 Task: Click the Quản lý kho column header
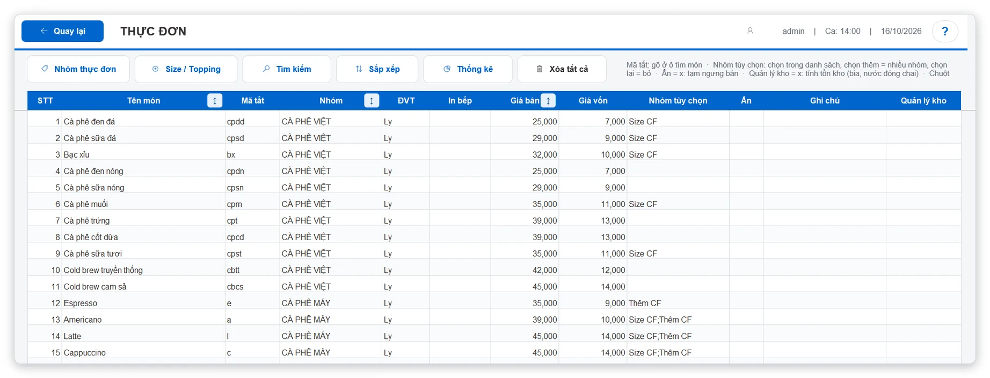coord(923,101)
